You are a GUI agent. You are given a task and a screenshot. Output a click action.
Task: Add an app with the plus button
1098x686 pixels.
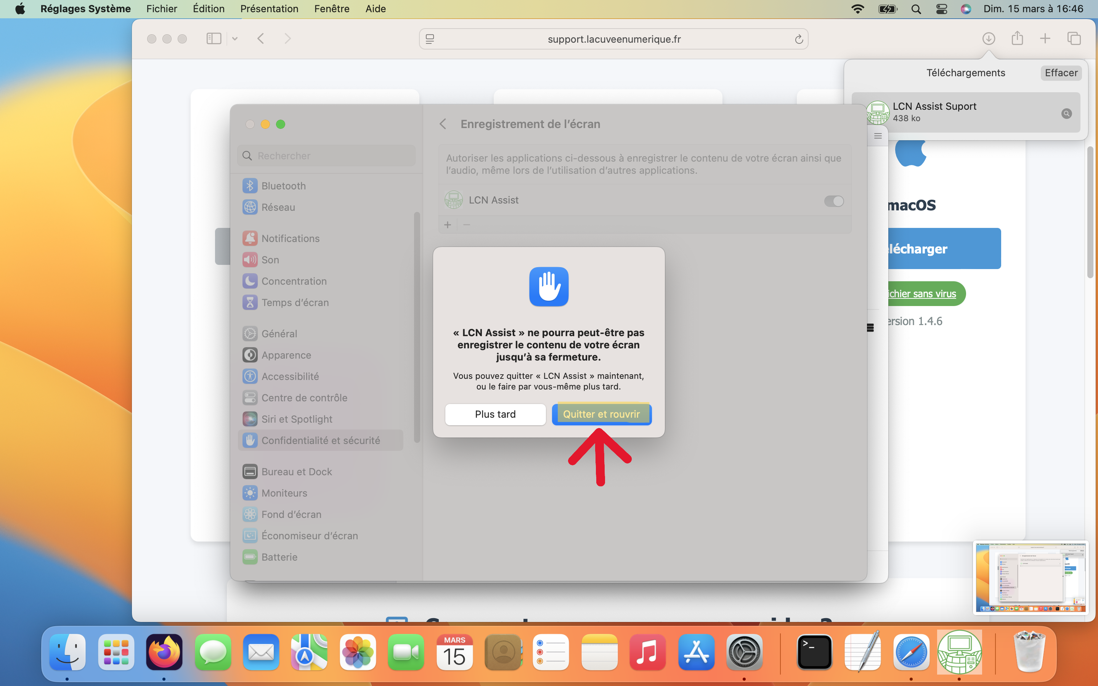pyautogui.click(x=447, y=225)
